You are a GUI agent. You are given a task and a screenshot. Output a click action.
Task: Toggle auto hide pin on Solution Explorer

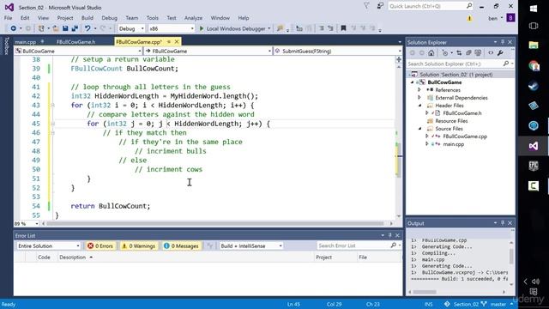pyautogui.click(x=503, y=42)
